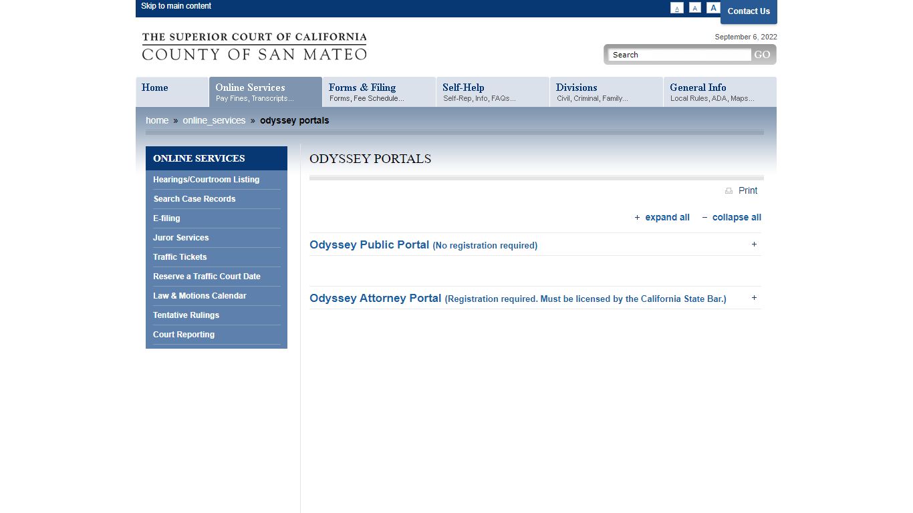This screenshot has height=513, width=913.
Task: Click the court logo in the header
Action: tap(254, 47)
